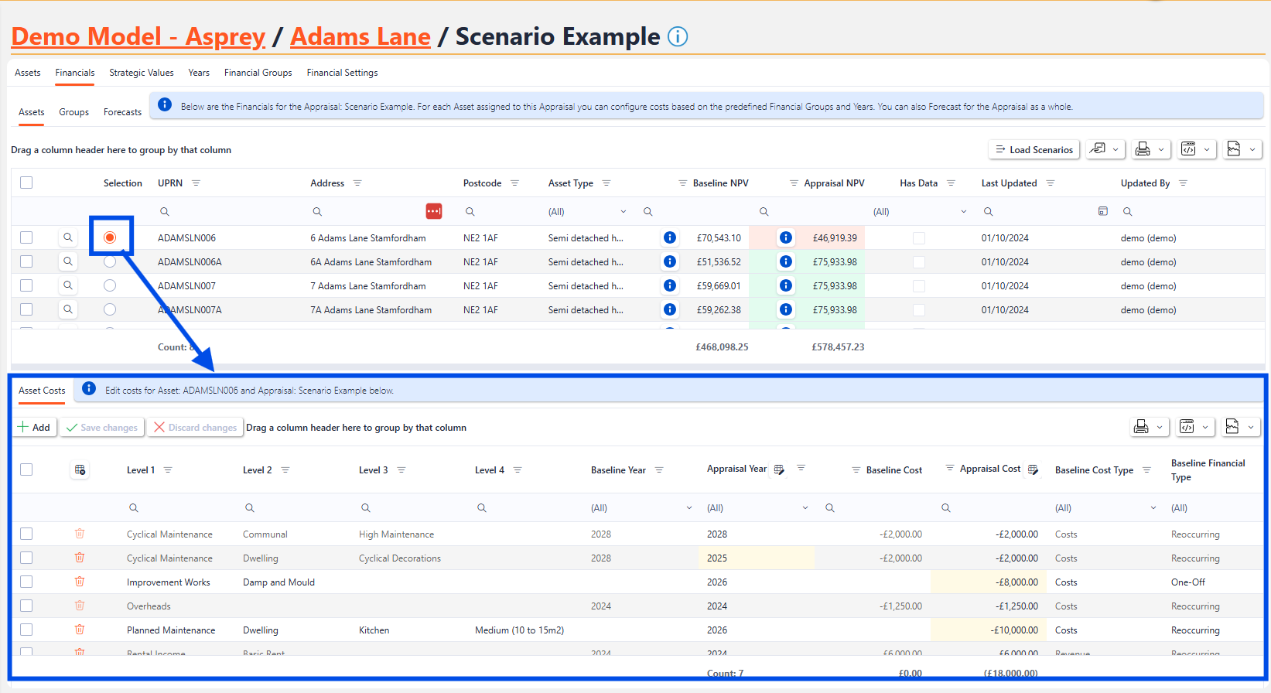Screen dimensions: 1271x693
Task: Open the Forecasts sub-tab
Action: pyautogui.click(x=122, y=112)
